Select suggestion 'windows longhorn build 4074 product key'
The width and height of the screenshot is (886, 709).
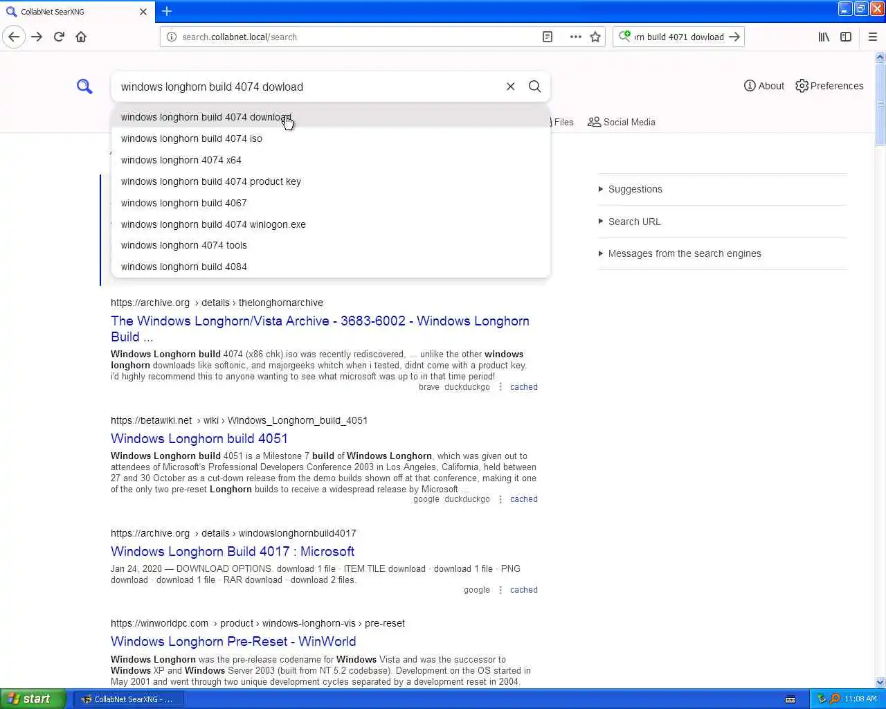coord(331,181)
